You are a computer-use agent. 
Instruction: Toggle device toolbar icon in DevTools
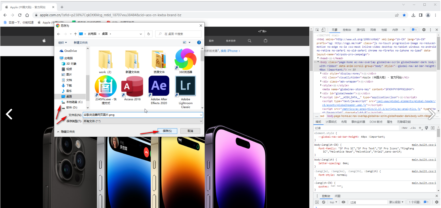coord(323,30)
